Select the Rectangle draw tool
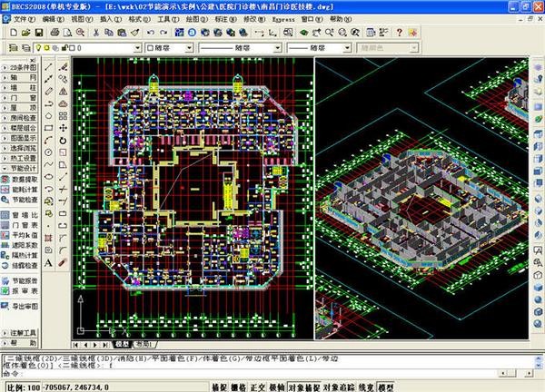Image resolution: width=545 pixels, height=392 pixels. tap(49, 128)
